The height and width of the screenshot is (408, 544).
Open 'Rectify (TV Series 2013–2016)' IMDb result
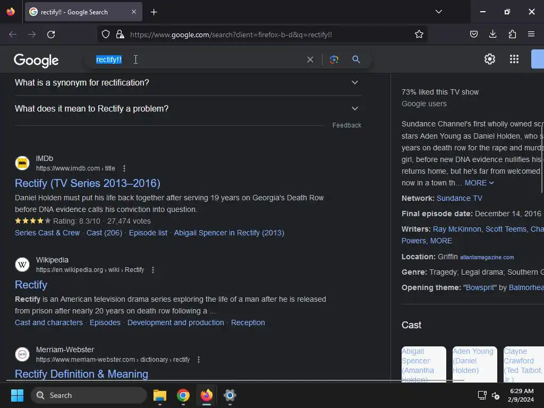(x=88, y=183)
